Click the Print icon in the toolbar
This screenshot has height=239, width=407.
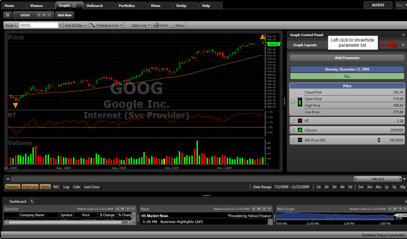click(156, 26)
